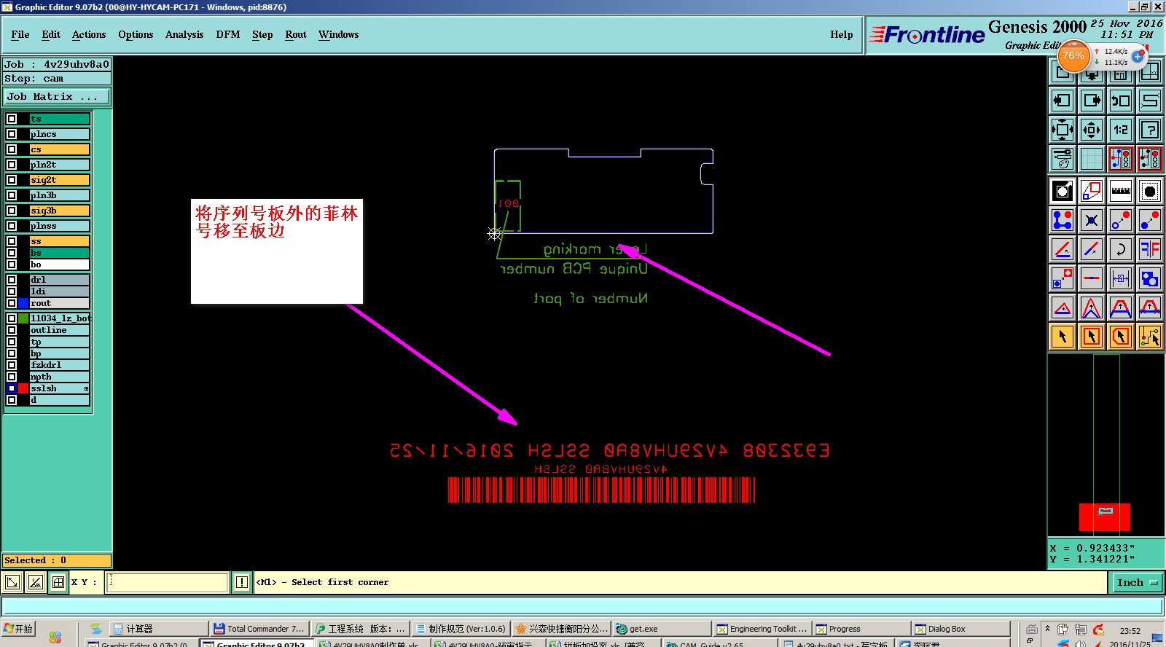Select the polygon selection arrow tool
This screenshot has width=1166, height=647.
(x=1121, y=337)
